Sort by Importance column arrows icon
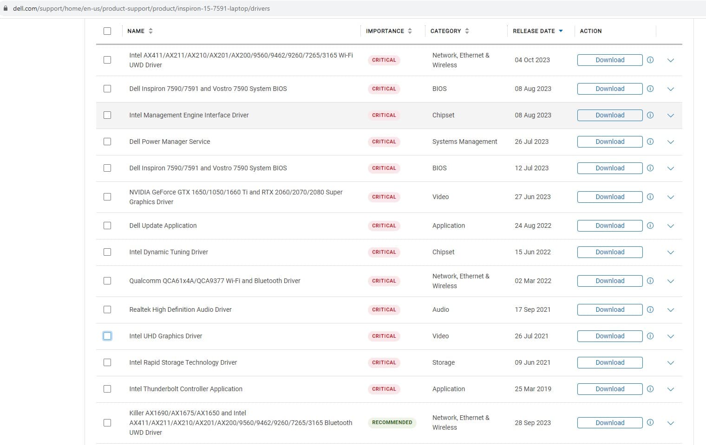The image size is (706, 445). coord(410,31)
